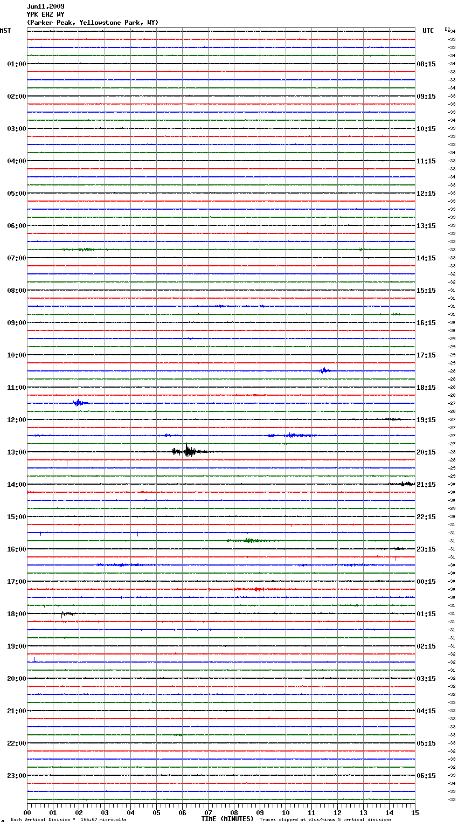The width and height of the screenshot is (458, 827).
Task: Select the 23:00 MST time label
Action: 17,776
